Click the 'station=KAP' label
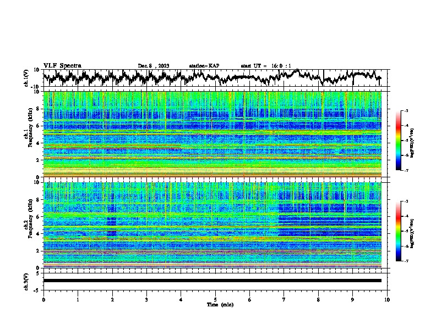The image size is (436, 336). coord(204,66)
